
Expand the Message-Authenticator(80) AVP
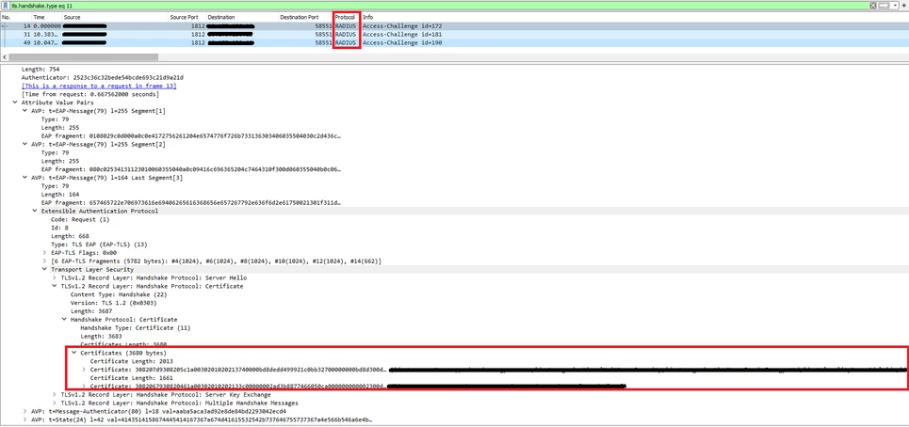(x=24, y=411)
